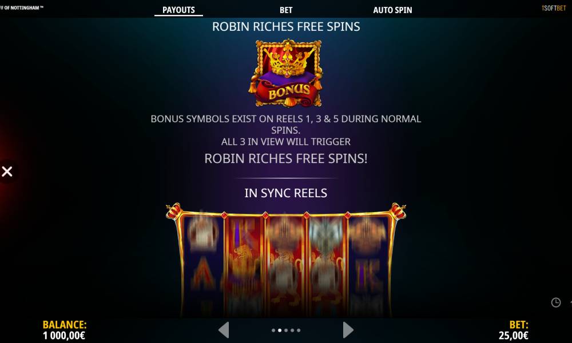Click the iSoftBet logo
572x343 pixels.
(554, 8)
